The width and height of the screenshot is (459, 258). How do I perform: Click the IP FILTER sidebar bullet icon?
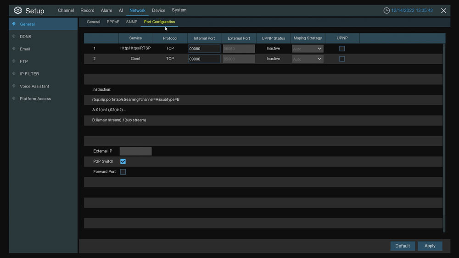click(14, 74)
